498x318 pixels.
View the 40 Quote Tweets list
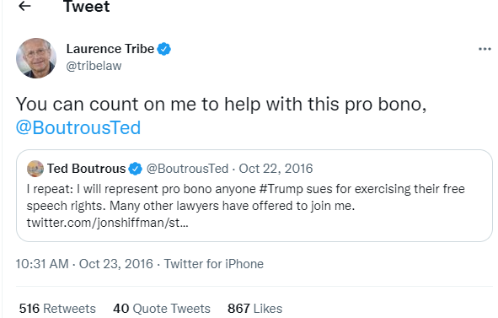[x=162, y=309]
